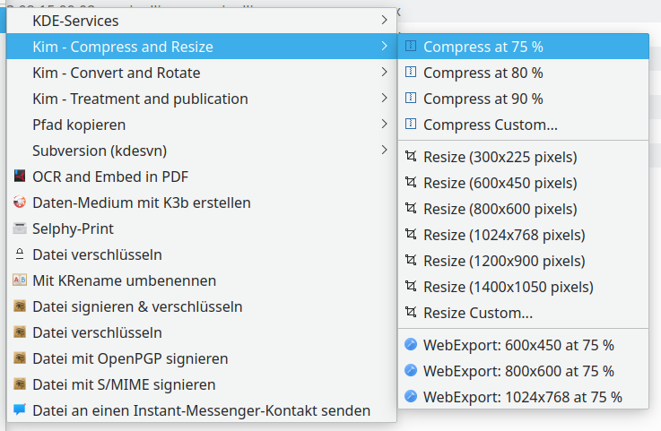Select Mit KRename umbenennen
Viewport: 661px width, 431px height.
(202, 280)
